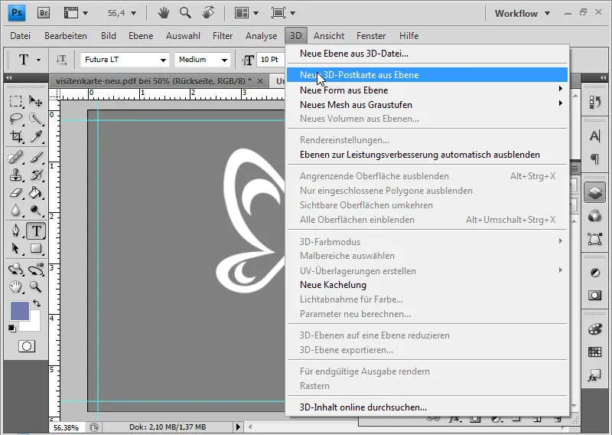Open the Type tool preset picker arrow

click(39, 60)
